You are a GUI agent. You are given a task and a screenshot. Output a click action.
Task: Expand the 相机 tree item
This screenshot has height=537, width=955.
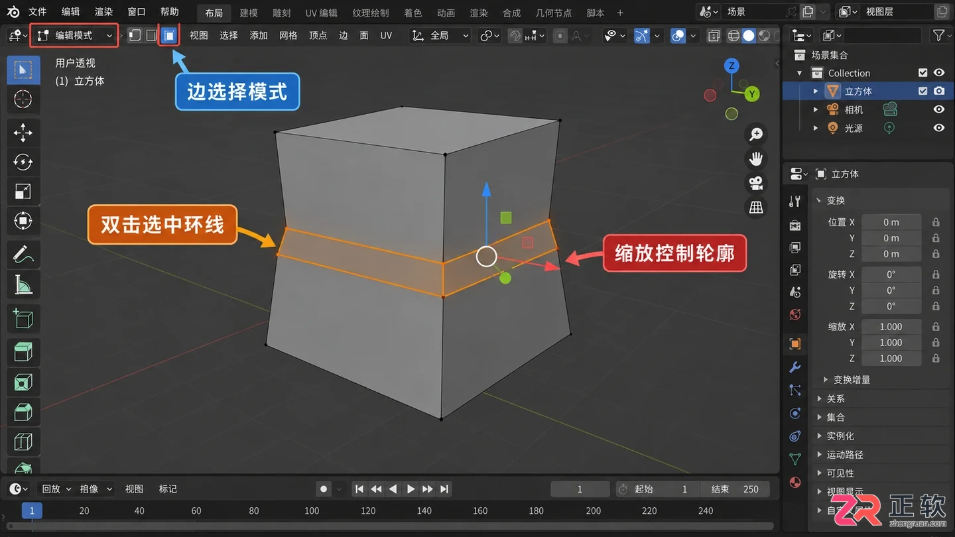pyautogui.click(x=816, y=109)
